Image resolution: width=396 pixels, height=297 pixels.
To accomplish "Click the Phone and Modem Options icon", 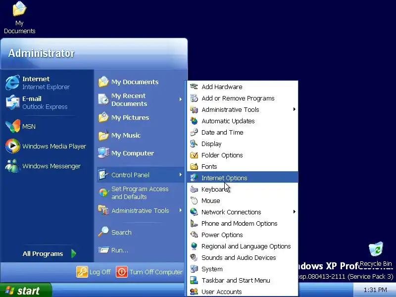I will 194,223.
